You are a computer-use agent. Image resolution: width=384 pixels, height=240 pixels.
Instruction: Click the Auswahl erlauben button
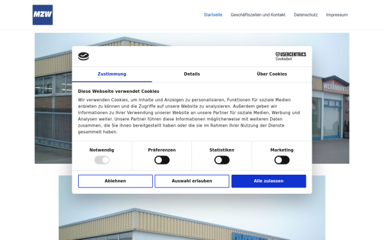[x=192, y=181]
